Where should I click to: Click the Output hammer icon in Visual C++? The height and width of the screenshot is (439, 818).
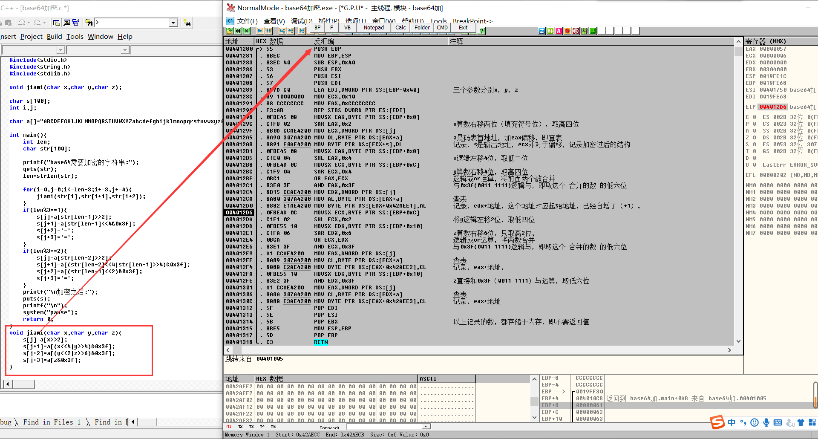(x=66, y=23)
